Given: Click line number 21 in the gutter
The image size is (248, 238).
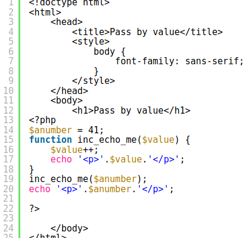Looking at the screenshot, I should [8, 199].
